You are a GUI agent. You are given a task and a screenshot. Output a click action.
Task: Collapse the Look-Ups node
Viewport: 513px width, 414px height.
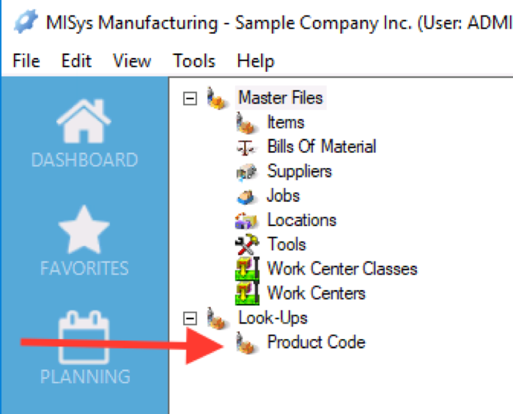tap(190, 319)
